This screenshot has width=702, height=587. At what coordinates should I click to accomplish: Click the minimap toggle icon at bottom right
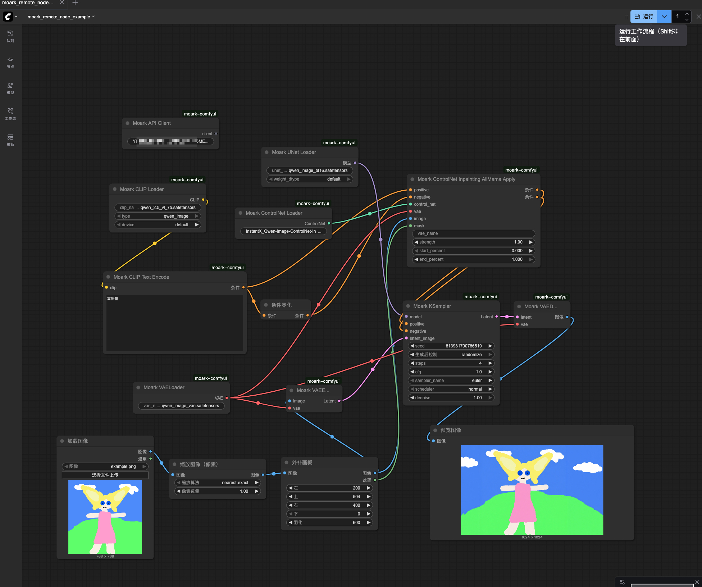click(x=622, y=582)
